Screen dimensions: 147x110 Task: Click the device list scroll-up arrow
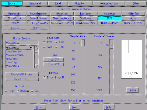pos(37,48)
